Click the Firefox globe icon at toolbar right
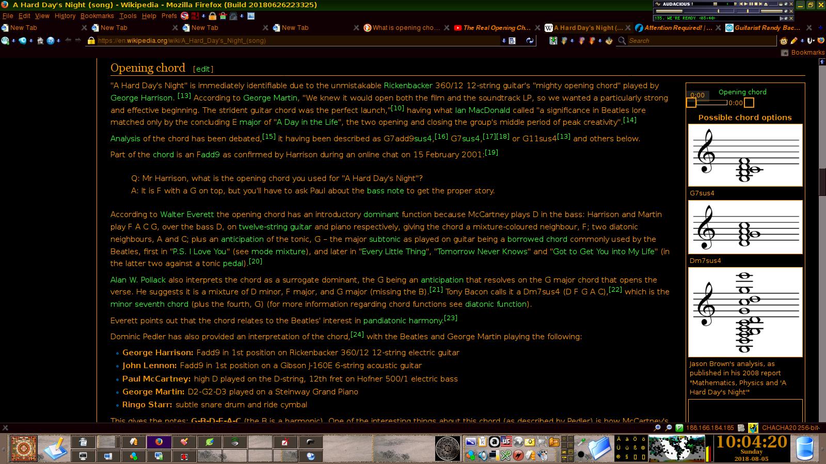Viewport: 826px width, 464px height. pyautogui.click(x=821, y=41)
